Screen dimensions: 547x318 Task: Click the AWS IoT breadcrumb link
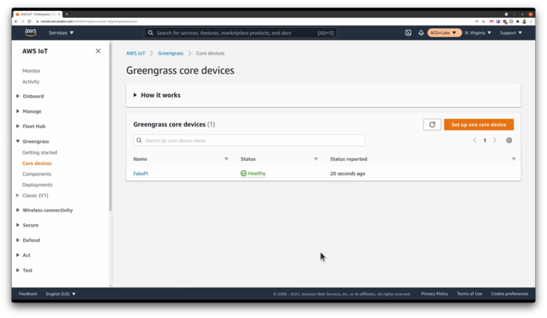coord(135,53)
